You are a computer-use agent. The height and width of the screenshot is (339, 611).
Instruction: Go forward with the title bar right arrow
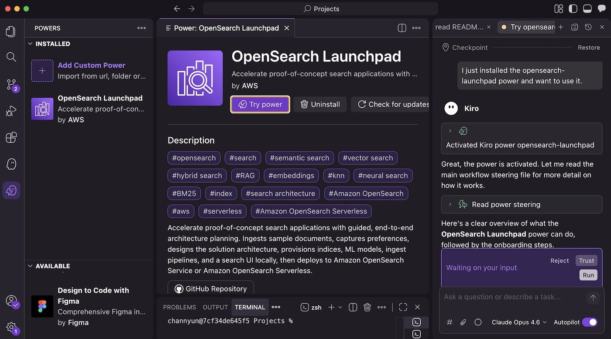pos(192,9)
